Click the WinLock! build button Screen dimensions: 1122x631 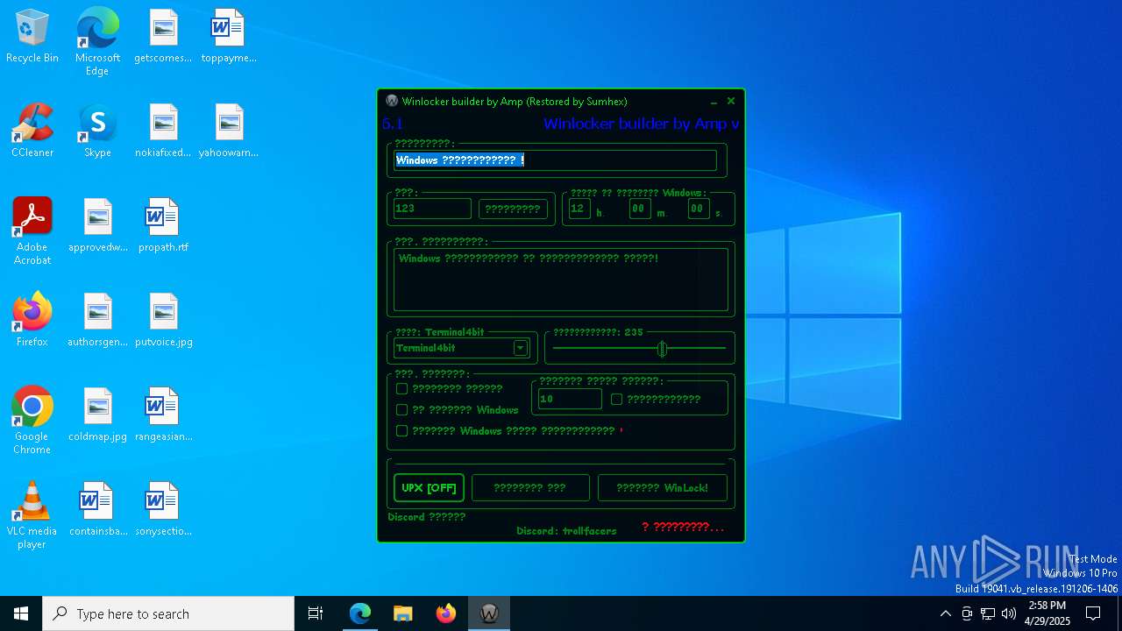(x=662, y=488)
